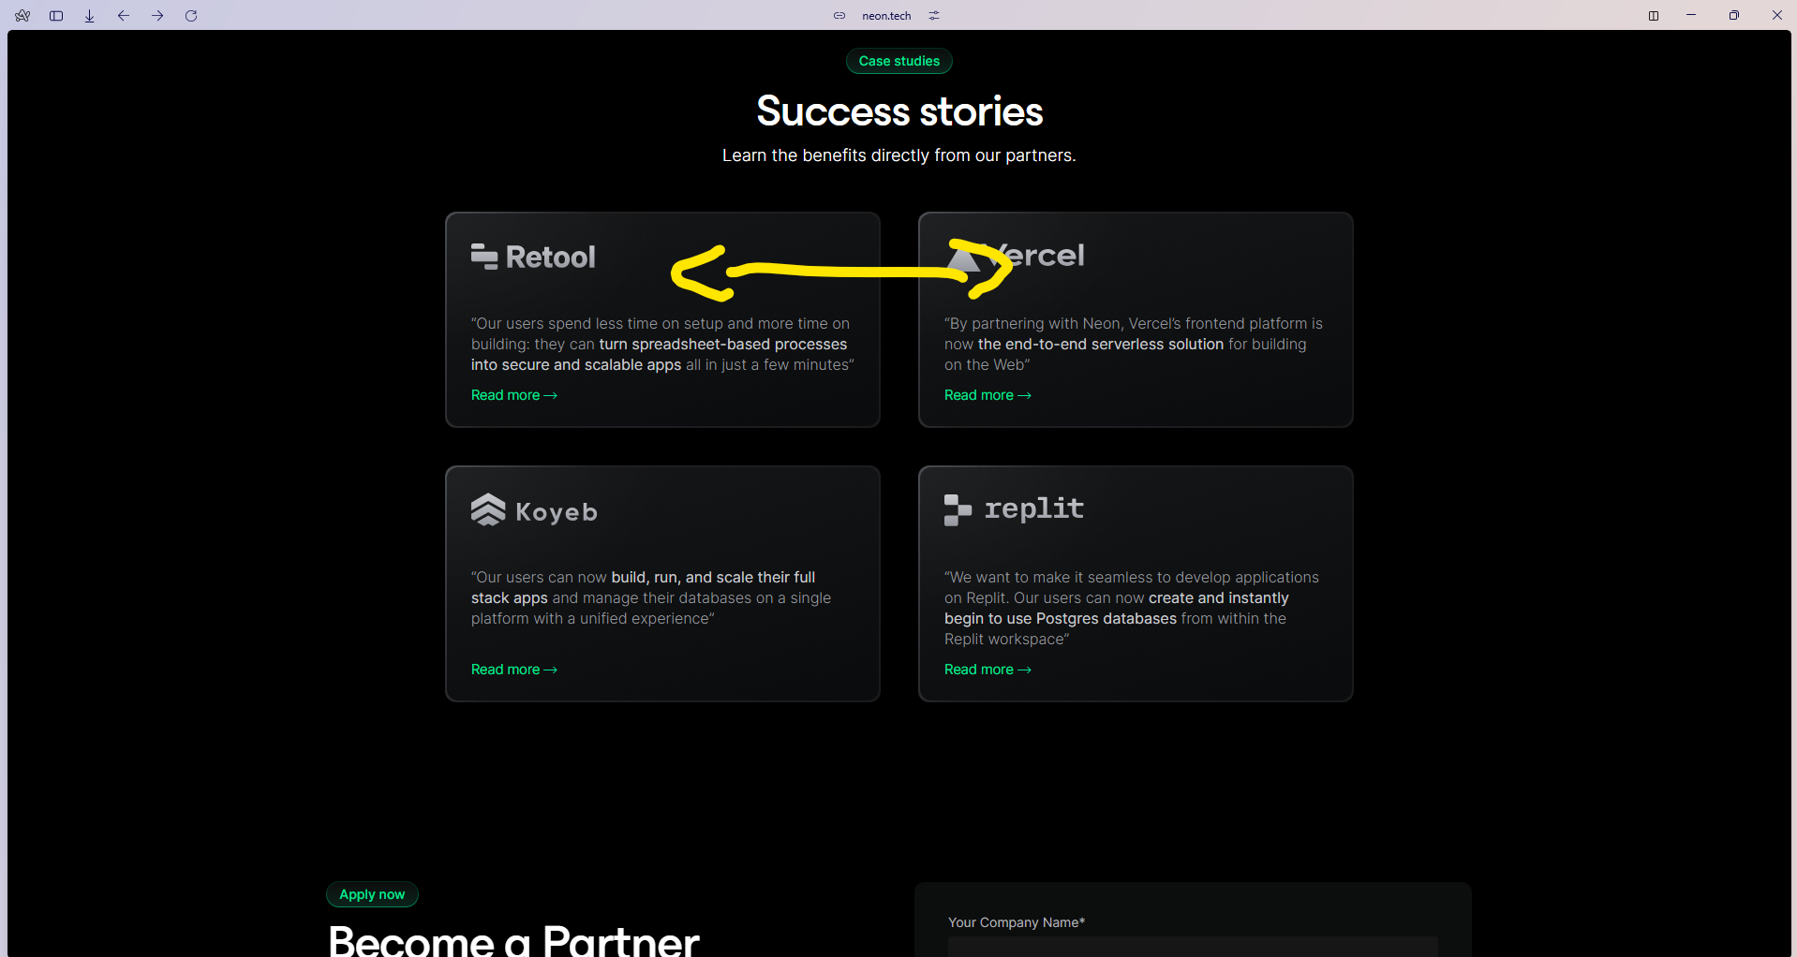Click the Case studies badge

pyautogui.click(x=898, y=61)
